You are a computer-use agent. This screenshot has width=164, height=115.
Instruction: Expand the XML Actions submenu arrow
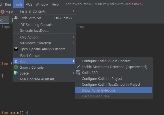tap(73, 37)
